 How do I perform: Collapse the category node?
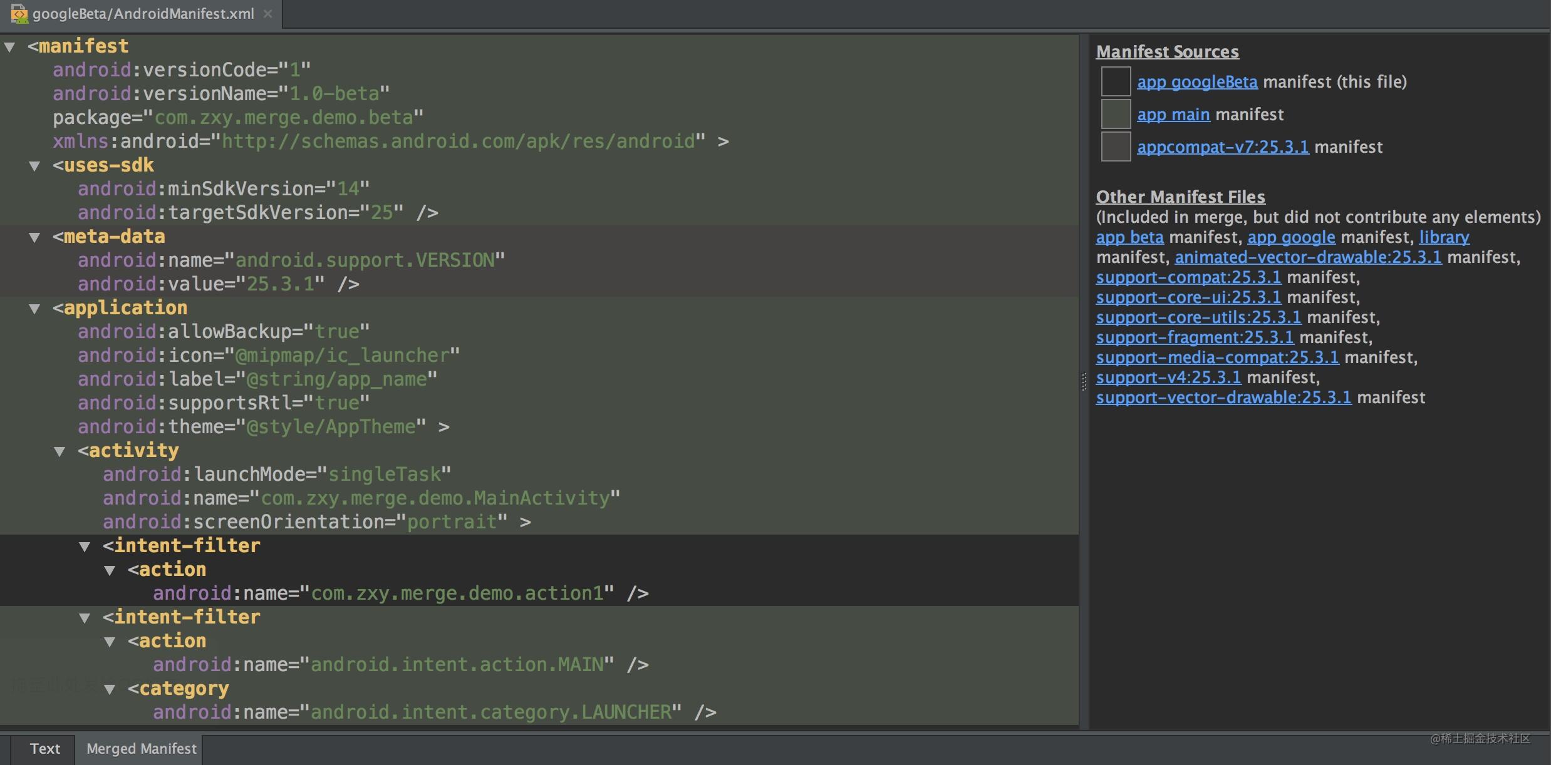[110, 689]
